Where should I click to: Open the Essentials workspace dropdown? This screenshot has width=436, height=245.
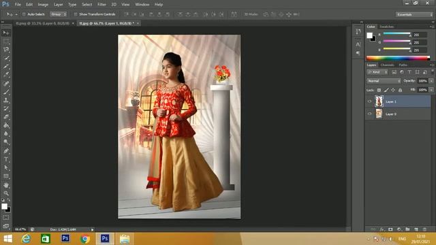pyautogui.click(x=414, y=14)
